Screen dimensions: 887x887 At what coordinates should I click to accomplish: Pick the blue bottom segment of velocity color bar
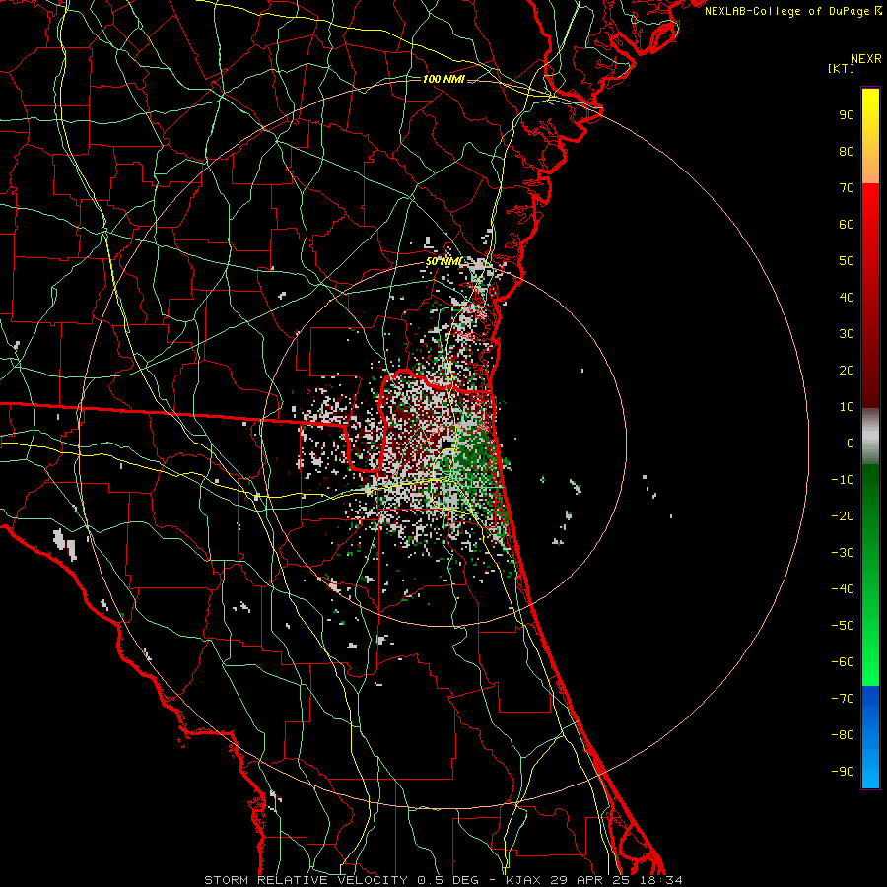click(x=870, y=737)
